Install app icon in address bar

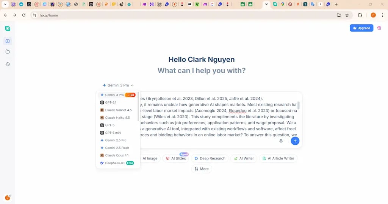(339, 15)
